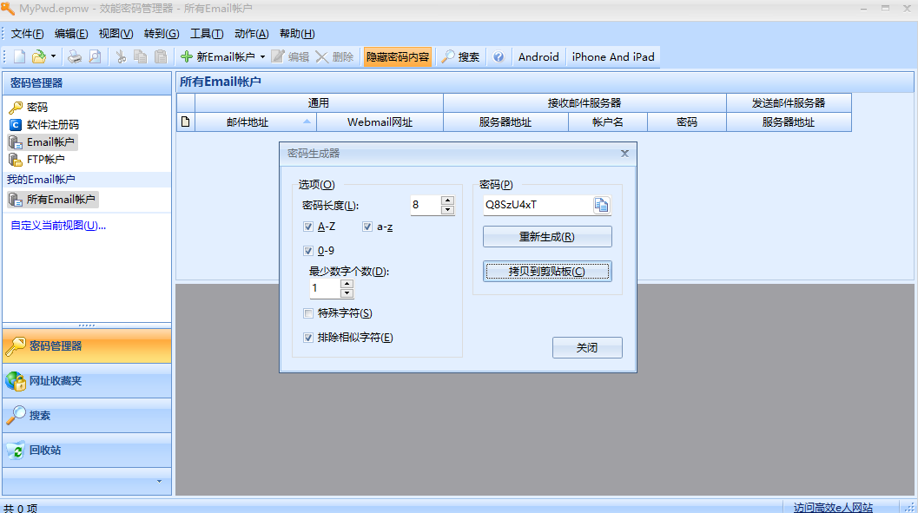Screen dimensions: 918x513
Task: Open the 帮助(H) menu
Action: point(297,33)
